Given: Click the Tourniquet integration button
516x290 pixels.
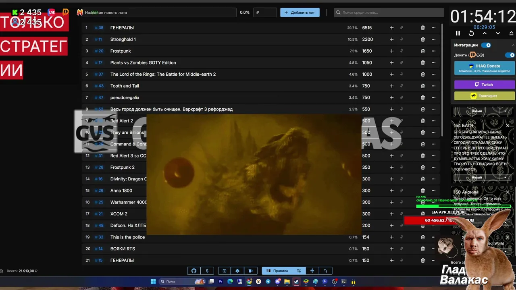Looking at the screenshot, I should point(485,96).
